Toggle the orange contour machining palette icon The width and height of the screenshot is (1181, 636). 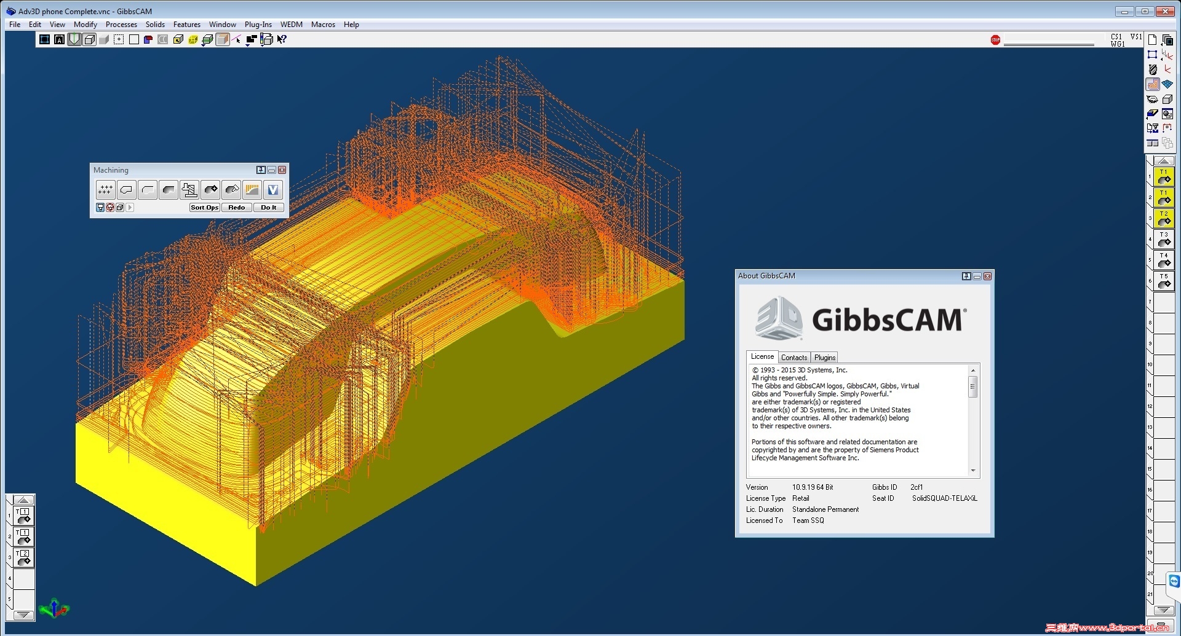pos(1153,84)
